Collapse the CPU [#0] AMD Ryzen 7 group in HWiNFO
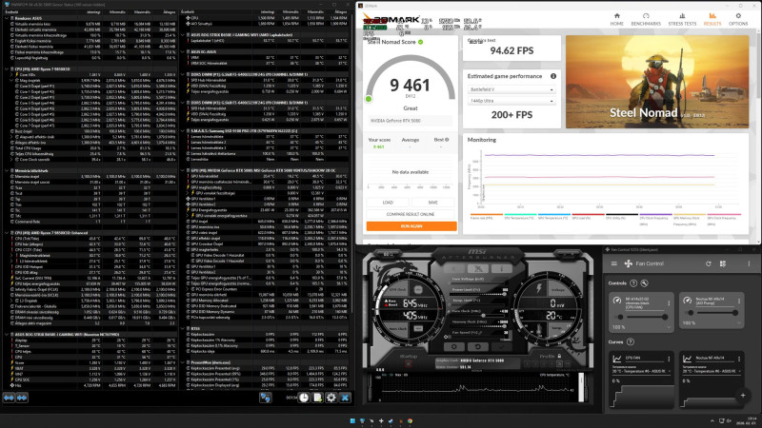The width and height of the screenshot is (762, 428). coord(7,68)
